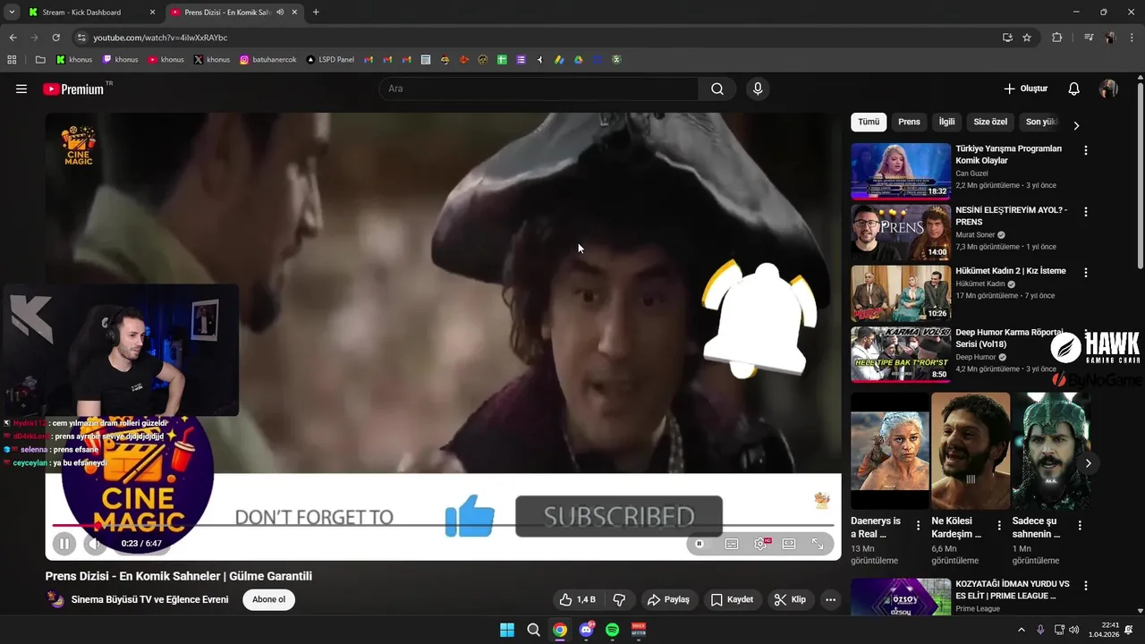Click the search magnifier button
This screenshot has height=644, width=1145.
point(717,89)
